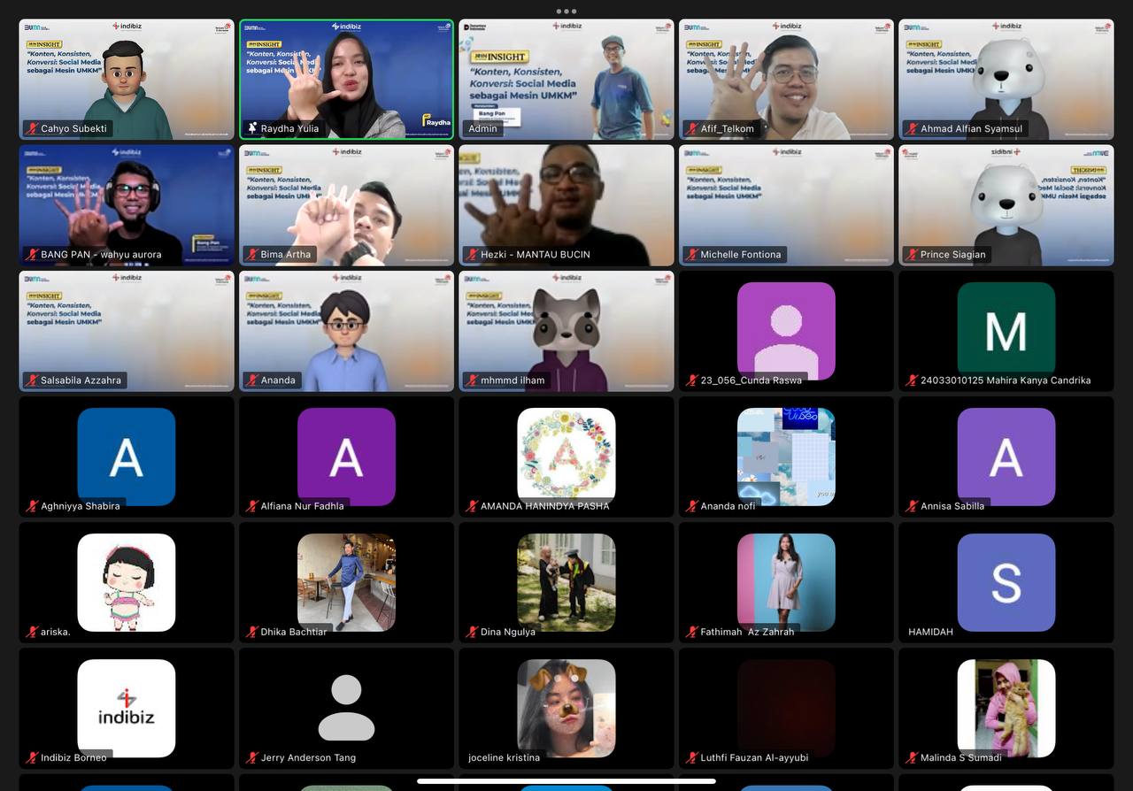1133x791 pixels.
Task: Click the purple person avatar of 23_056_Cunda Raswa
Action: click(x=786, y=329)
